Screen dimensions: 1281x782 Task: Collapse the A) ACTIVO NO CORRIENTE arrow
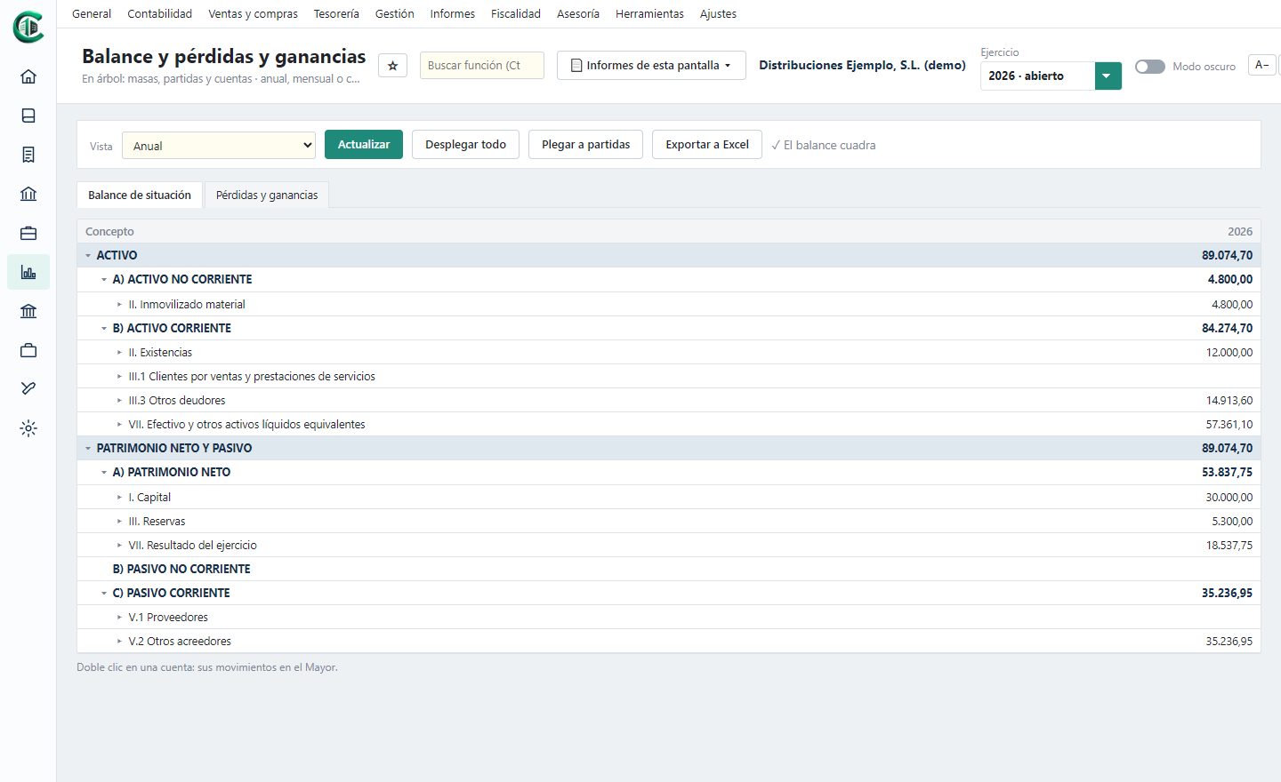coord(104,280)
